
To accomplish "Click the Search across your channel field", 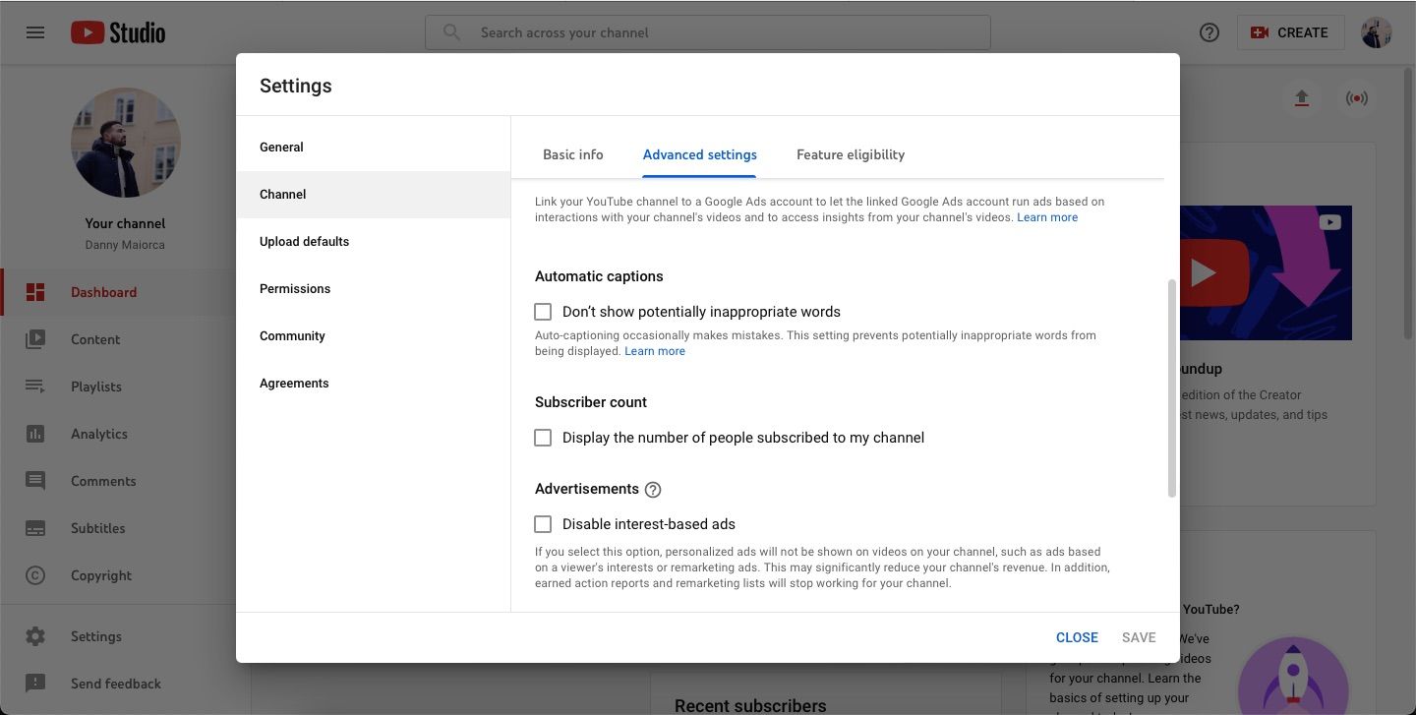I will 708,32.
